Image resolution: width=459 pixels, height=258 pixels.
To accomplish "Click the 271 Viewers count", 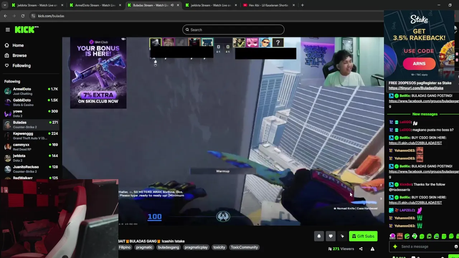I will [x=341, y=249].
